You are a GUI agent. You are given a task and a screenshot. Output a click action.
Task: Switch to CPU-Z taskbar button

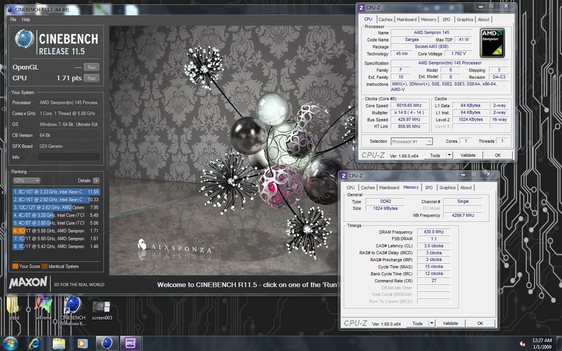click(x=130, y=343)
